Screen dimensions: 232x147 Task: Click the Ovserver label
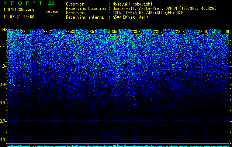click(x=75, y=4)
